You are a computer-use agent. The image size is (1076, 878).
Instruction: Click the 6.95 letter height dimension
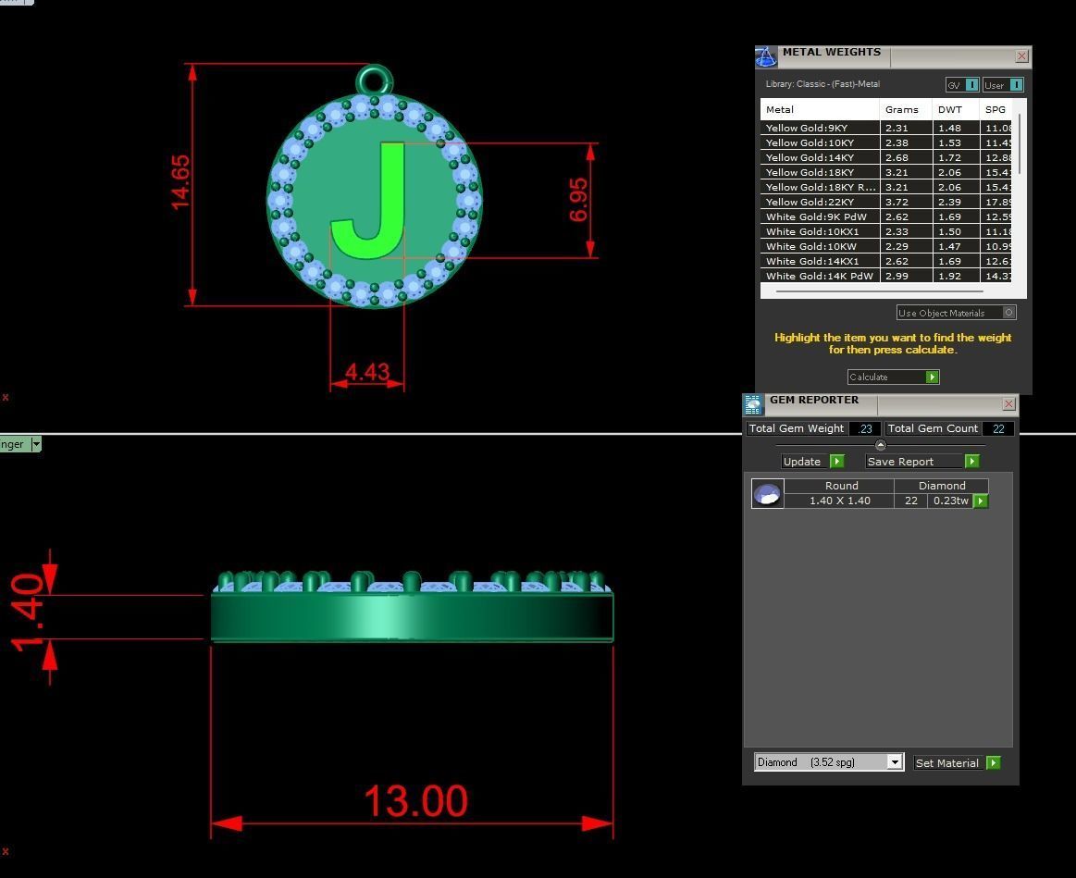click(578, 199)
